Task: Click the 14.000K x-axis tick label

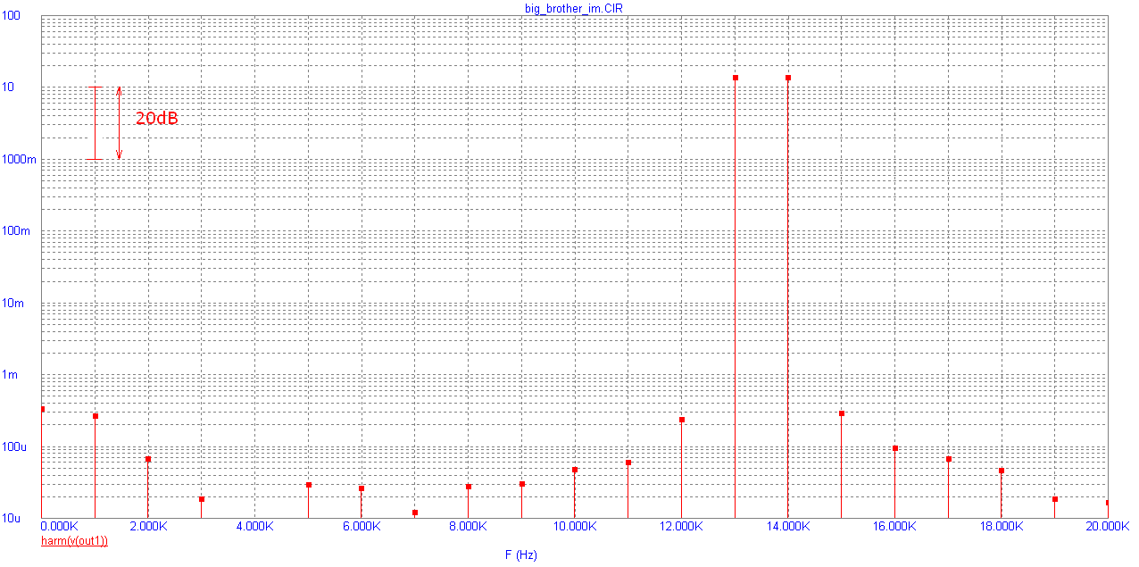Action: [788, 527]
